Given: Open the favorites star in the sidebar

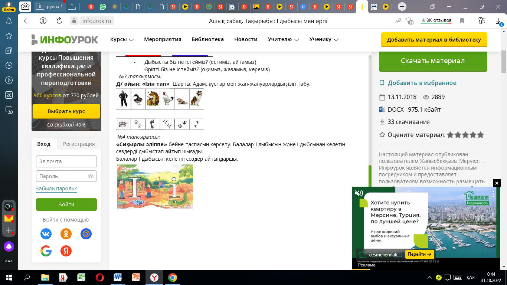Looking at the screenshot, I should pos(9,36).
